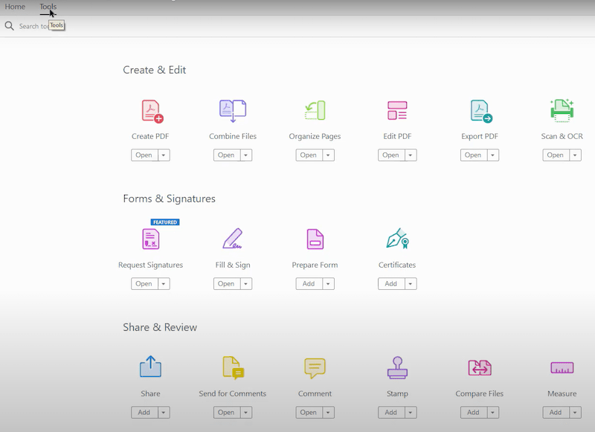This screenshot has height=432, width=595.
Task: Click the Scan & OCR icon
Action: point(562,112)
